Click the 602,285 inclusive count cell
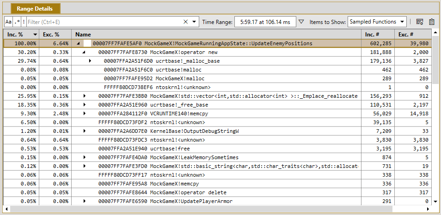441x215 pixels. click(x=378, y=43)
